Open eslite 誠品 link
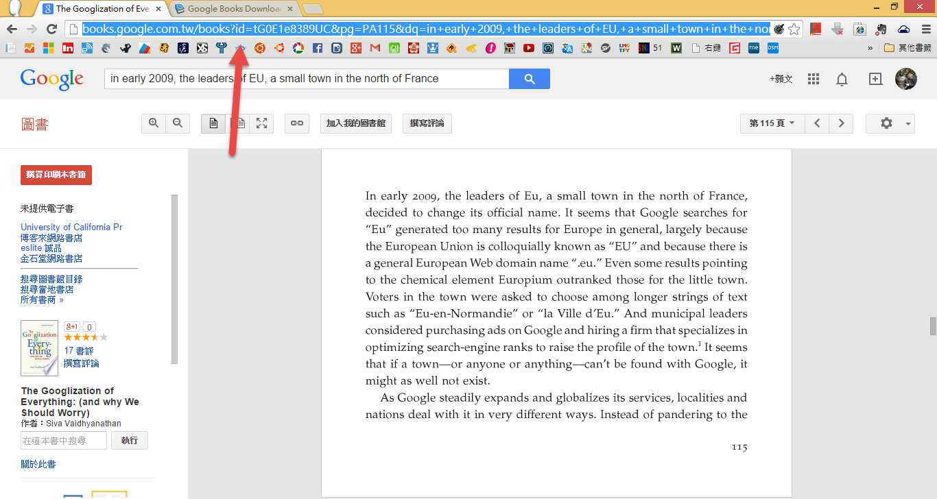This screenshot has width=937, height=499. tap(41, 248)
